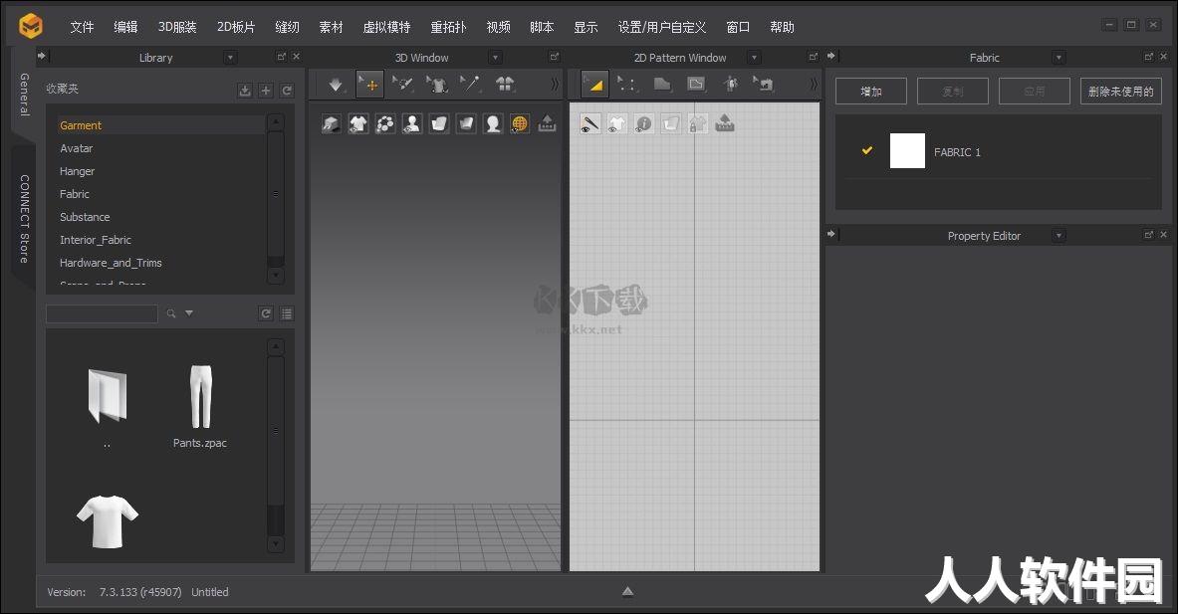The height and width of the screenshot is (614, 1178).
Task: Click the magnifier search icon in Library
Action: pyautogui.click(x=171, y=313)
